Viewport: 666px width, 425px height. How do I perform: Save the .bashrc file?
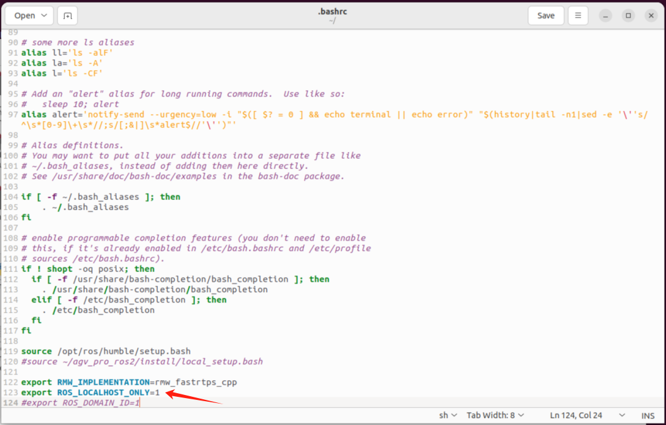coord(546,16)
